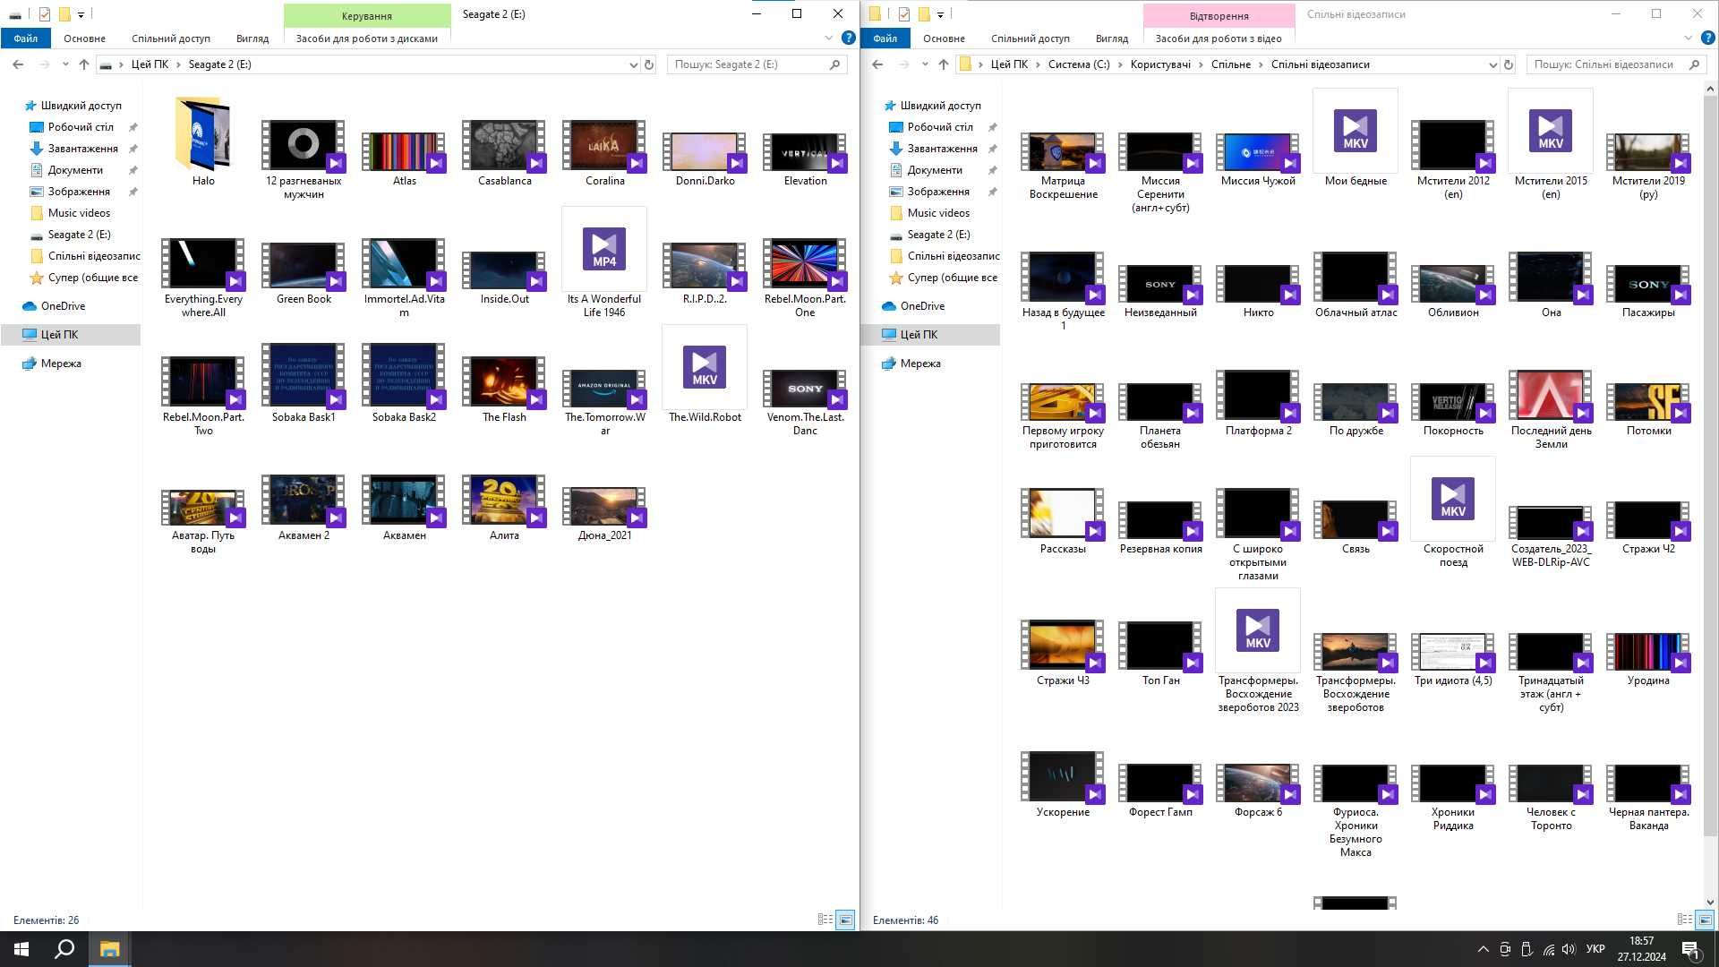Click the Пошук: Спільні відеозаписи search field
The width and height of the screenshot is (1719, 967).
[x=1616, y=64]
